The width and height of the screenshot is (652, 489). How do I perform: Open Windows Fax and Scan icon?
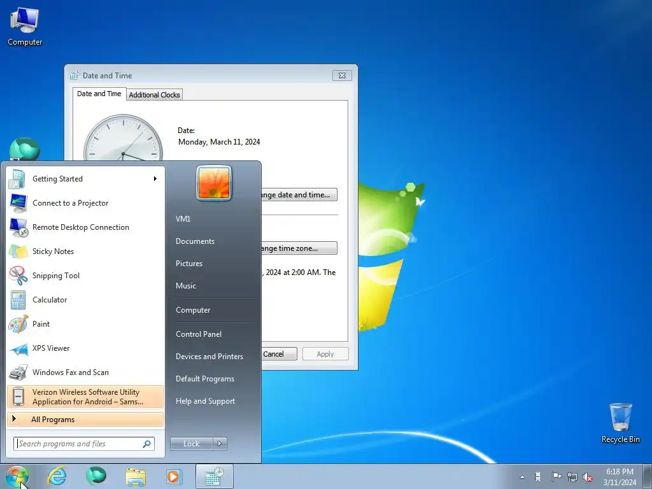17,372
